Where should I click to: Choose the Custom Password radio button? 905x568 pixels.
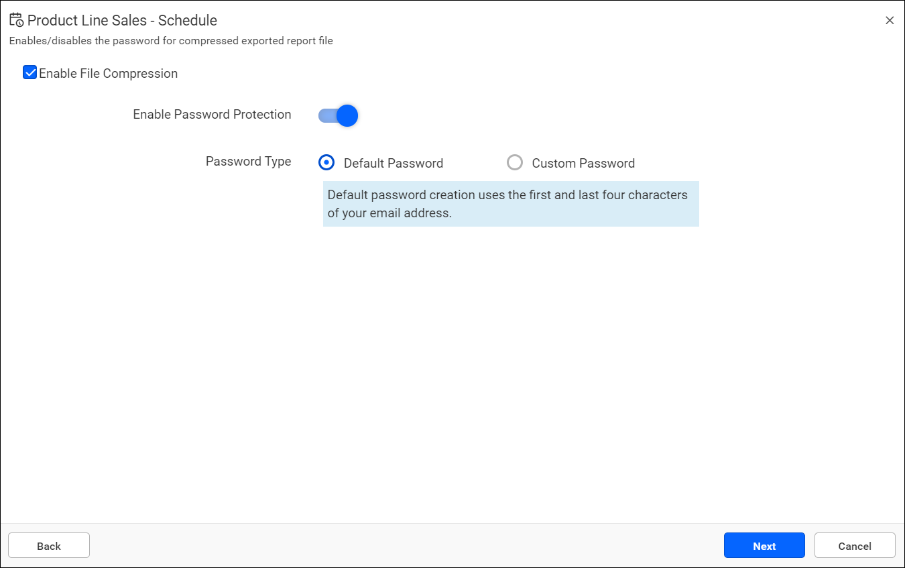pyautogui.click(x=514, y=162)
